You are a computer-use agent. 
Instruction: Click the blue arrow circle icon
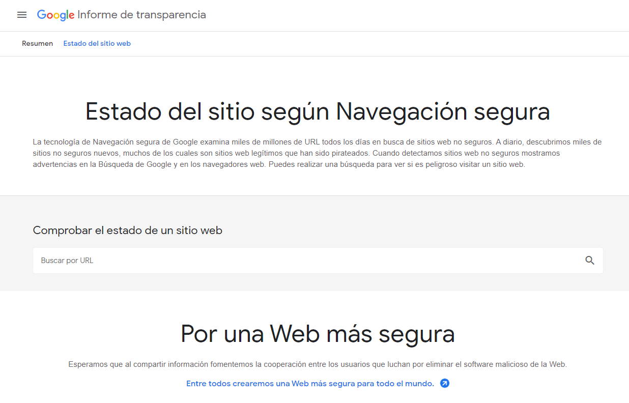pos(445,384)
